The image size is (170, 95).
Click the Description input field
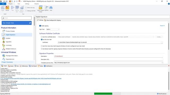click(x=108, y=56)
